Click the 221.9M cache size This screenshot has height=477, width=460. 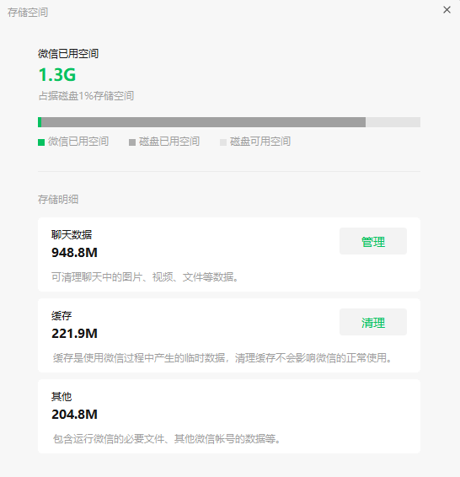pyautogui.click(x=74, y=334)
